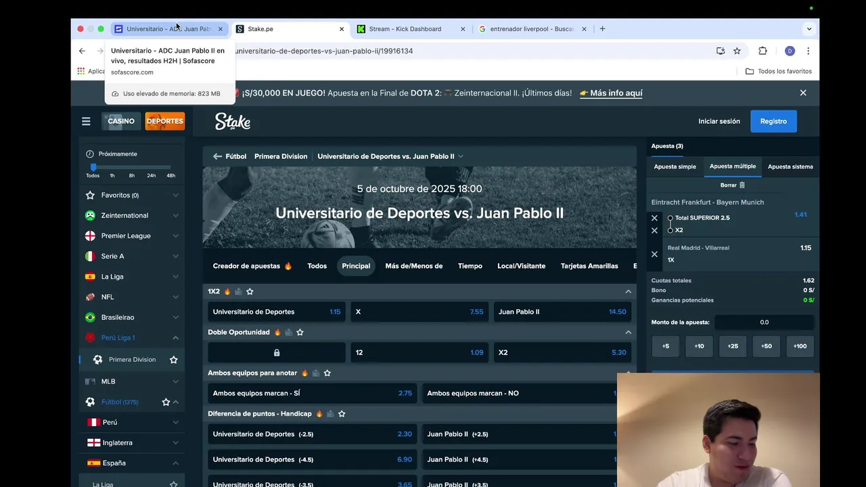
Task: Open the Más info aquí banner link
Action: click(x=611, y=93)
